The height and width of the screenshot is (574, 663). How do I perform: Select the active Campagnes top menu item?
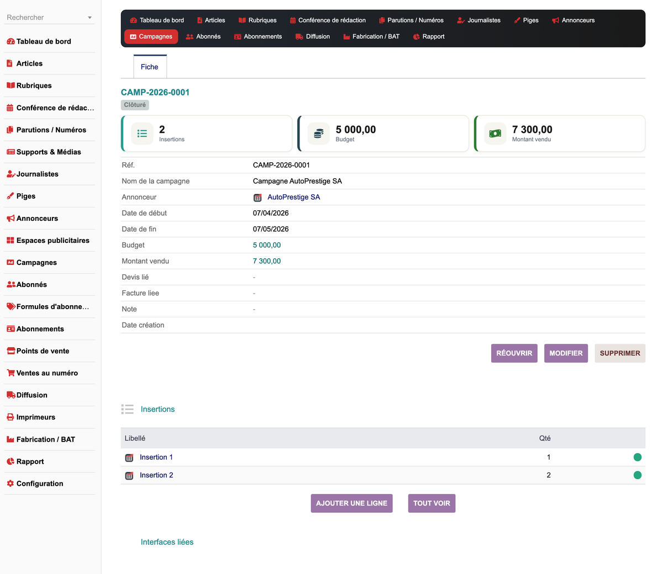point(151,36)
